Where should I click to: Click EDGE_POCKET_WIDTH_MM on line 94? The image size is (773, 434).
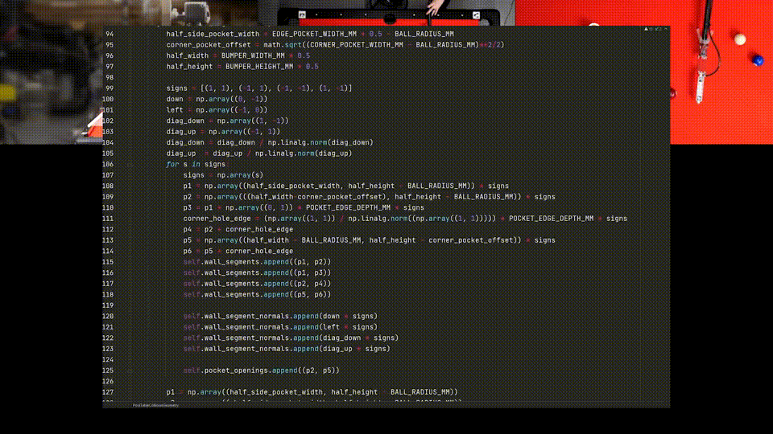click(315, 34)
